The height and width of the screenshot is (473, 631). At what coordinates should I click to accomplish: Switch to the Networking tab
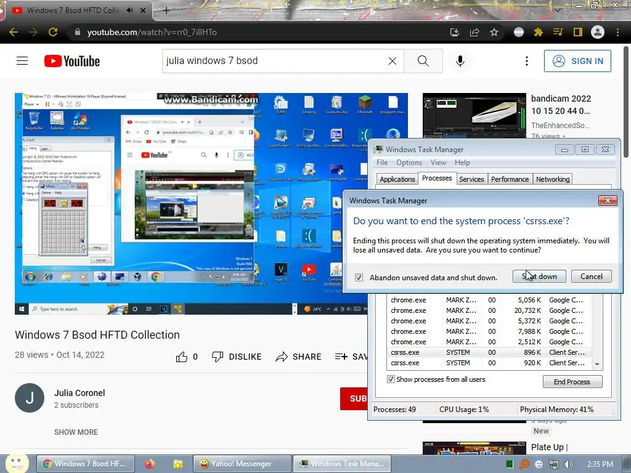(x=553, y=179)
